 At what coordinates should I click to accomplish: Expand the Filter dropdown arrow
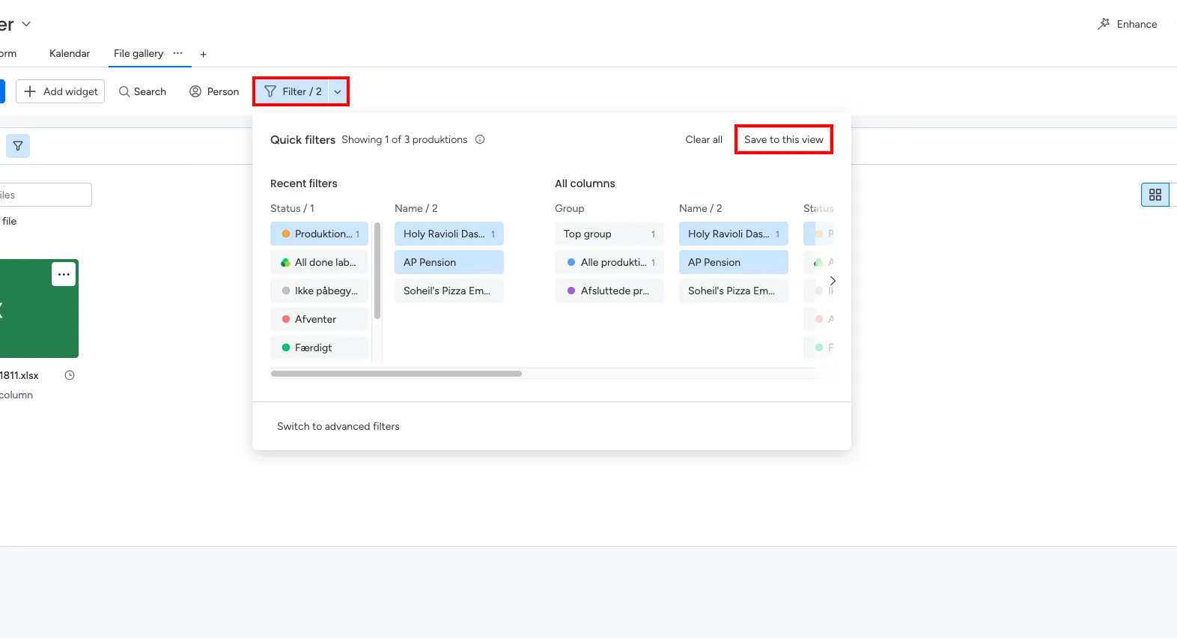[x=338, y=91]
